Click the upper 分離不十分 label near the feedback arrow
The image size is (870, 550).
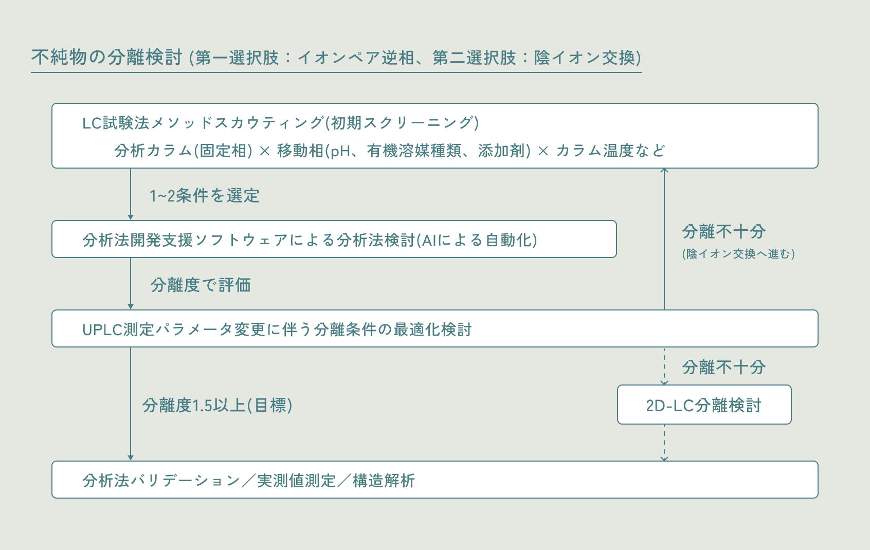click(x=724, y=232)
